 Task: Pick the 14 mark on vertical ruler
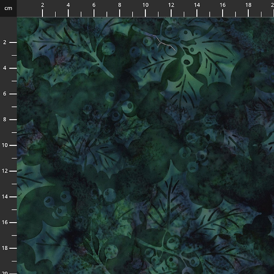point(5,197)
